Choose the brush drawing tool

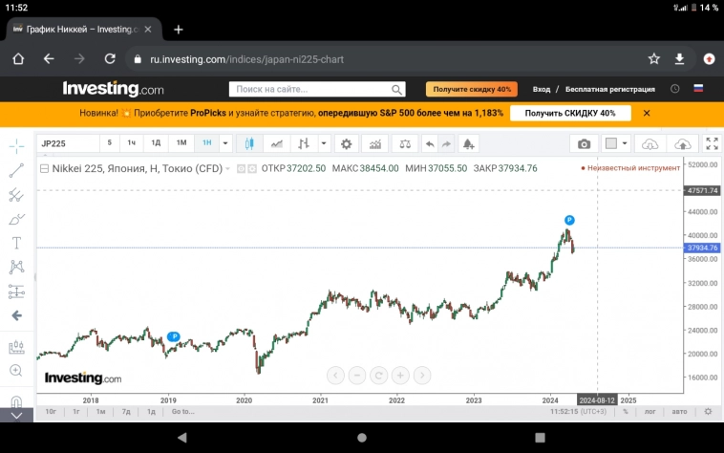click(x=16, y=219)
